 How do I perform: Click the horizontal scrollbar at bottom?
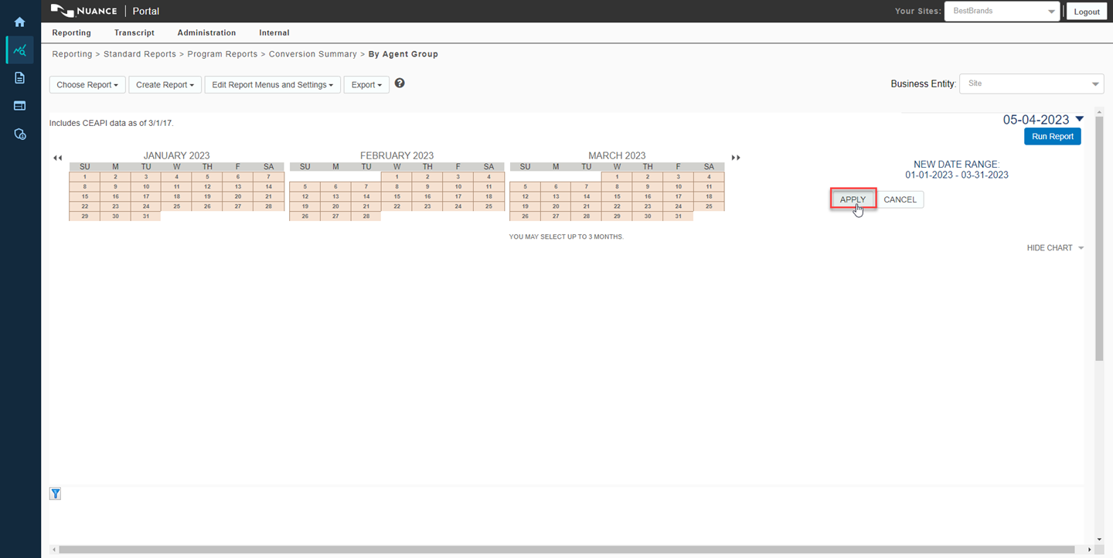pyautogui.click(x=566, y=549)
